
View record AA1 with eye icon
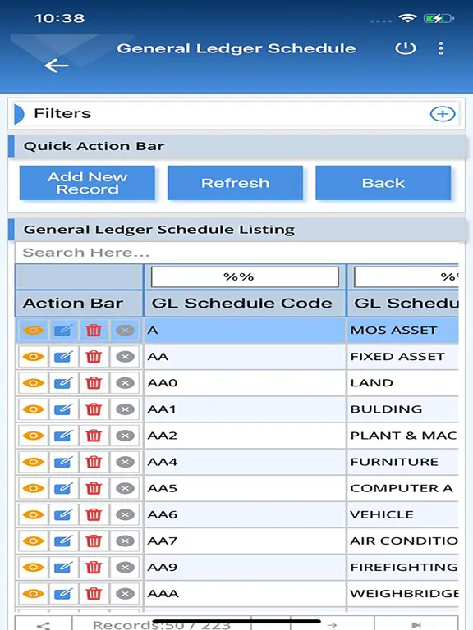(x=33, y=409)
